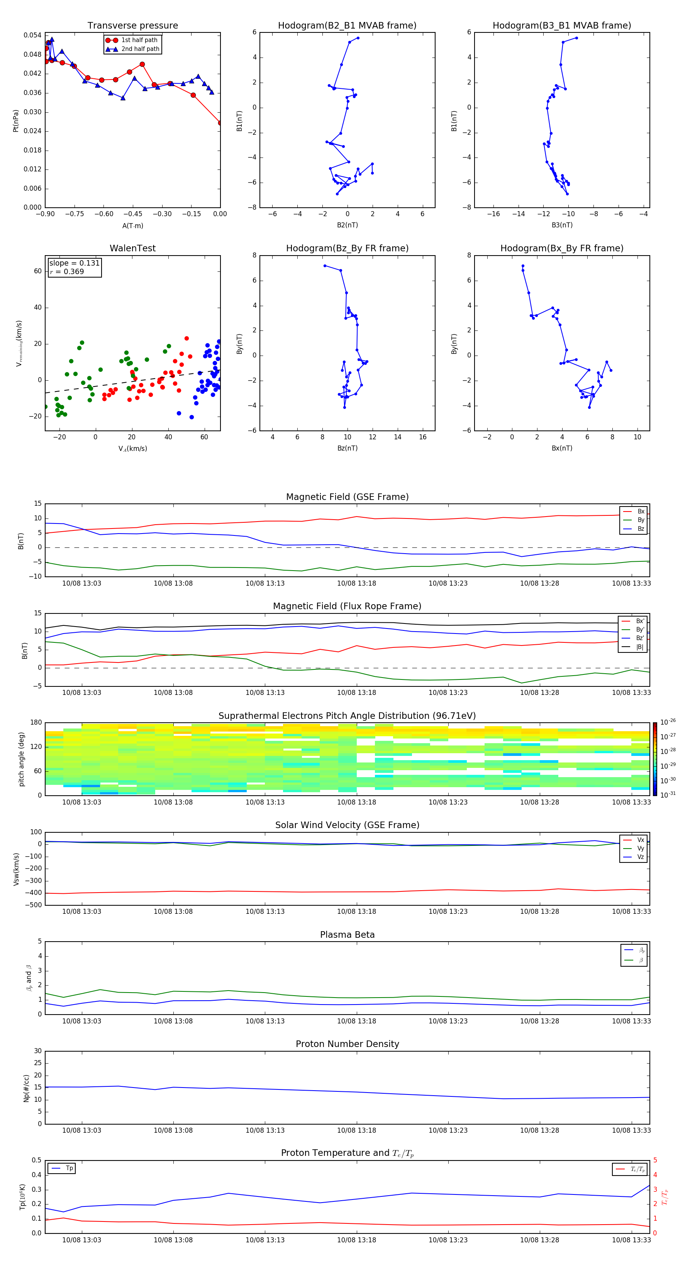
Task: Click the "Solar Wind Velocity (GSE Frame)" title
Action: click(347, 825)
